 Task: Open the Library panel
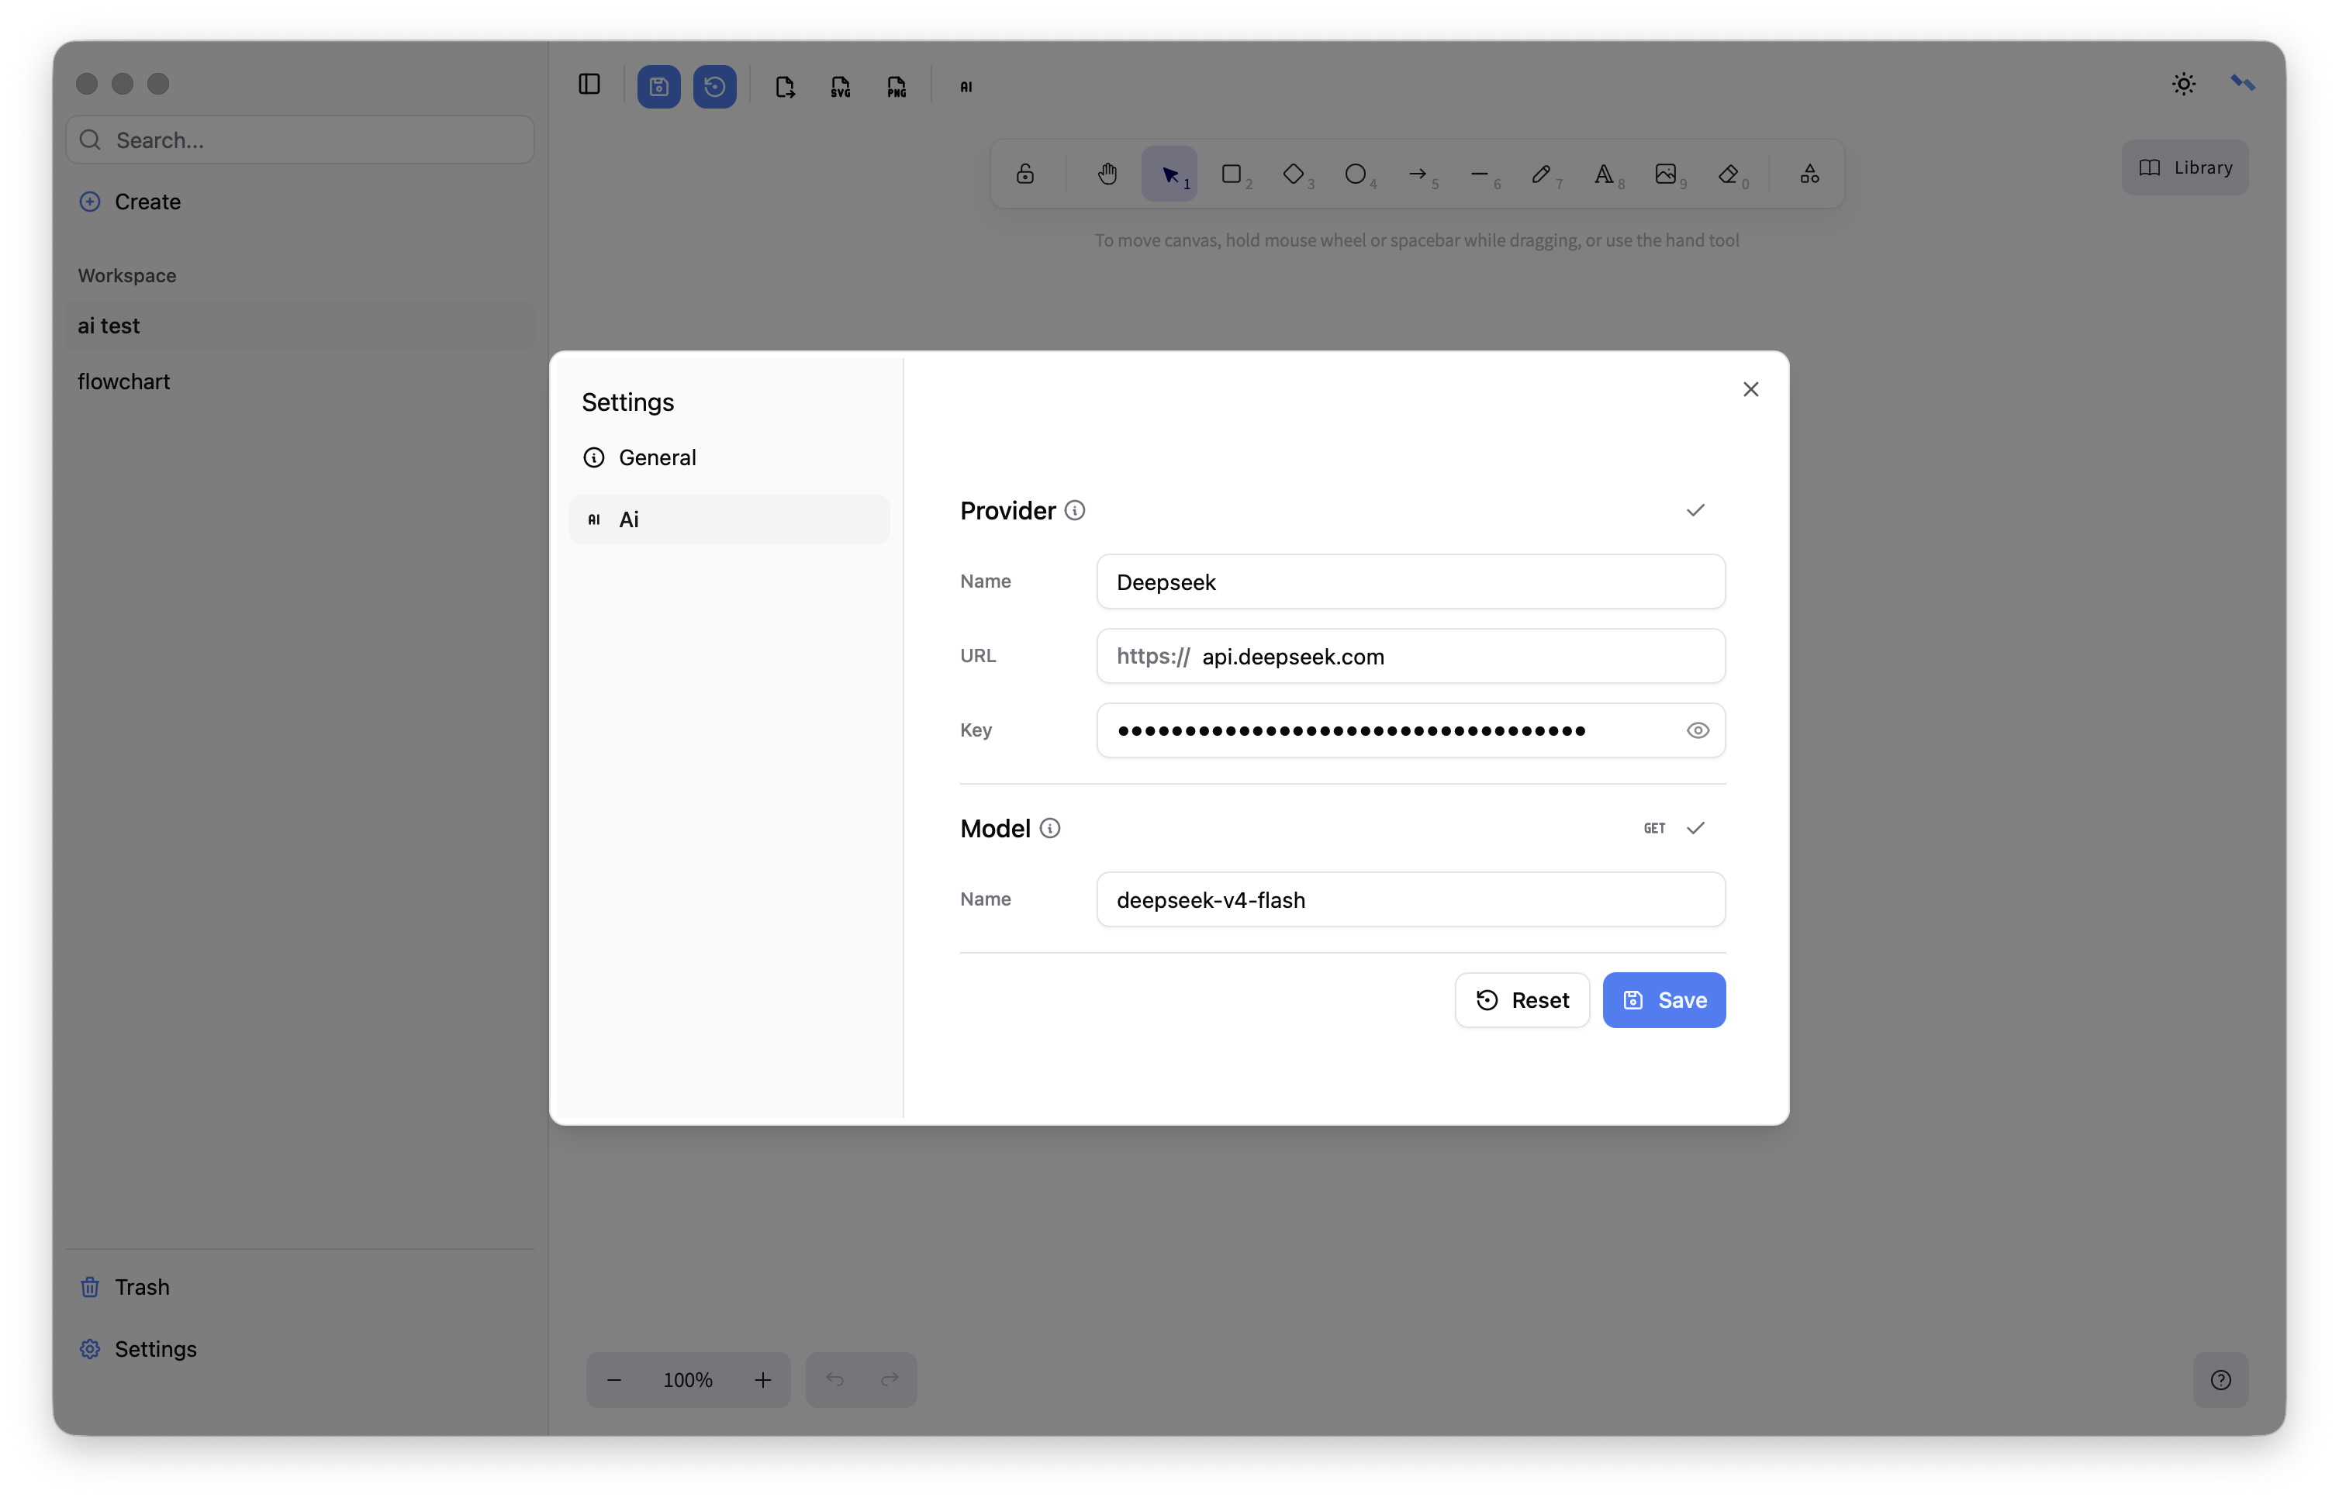click(x=2185, y=167)
